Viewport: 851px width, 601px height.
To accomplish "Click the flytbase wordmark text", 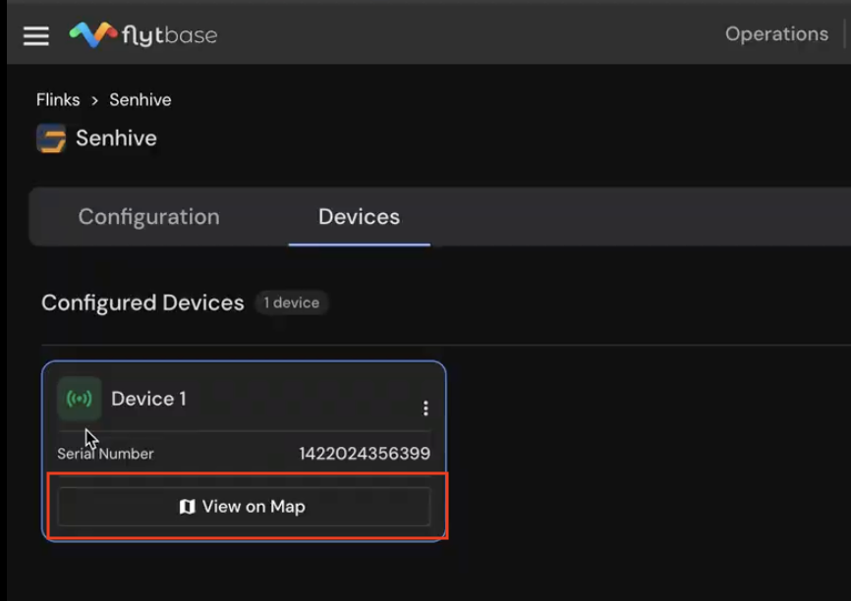I will pyautogui.click(x=169, y=36).
